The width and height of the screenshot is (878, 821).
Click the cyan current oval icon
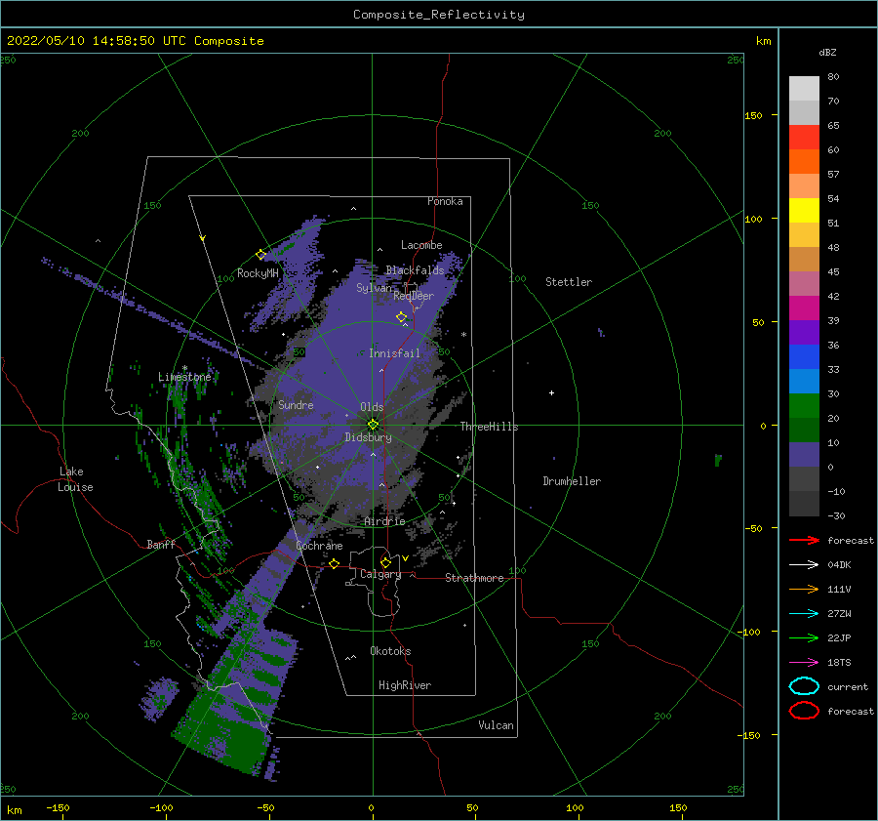pos(804,686)
